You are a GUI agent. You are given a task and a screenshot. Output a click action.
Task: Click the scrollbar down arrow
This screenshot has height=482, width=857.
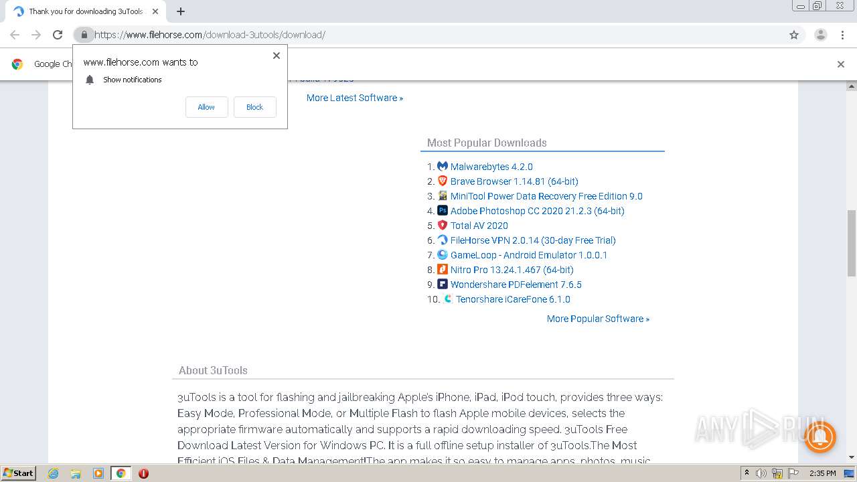point(852,458)
